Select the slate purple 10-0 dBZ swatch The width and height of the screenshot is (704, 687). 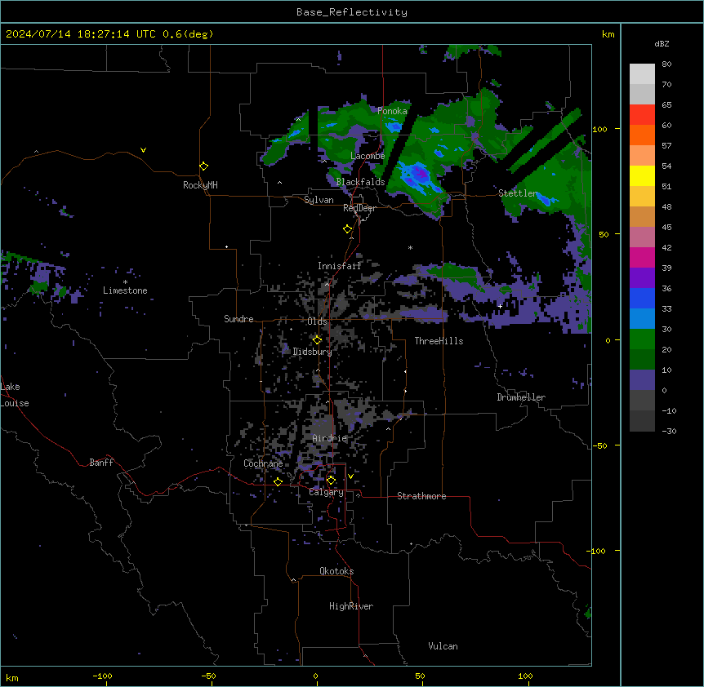(x=642, y=380)
